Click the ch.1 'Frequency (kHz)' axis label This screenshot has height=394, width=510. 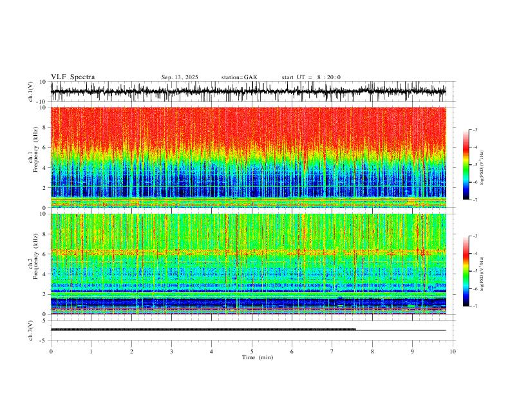pos(34,149)
